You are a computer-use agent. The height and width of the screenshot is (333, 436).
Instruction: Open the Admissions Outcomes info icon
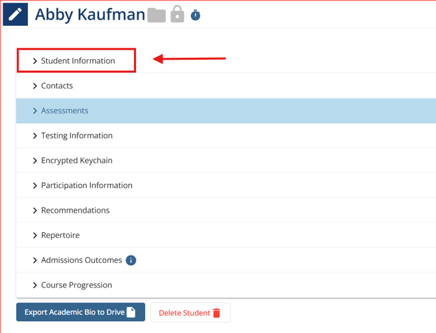click(131, 260)
